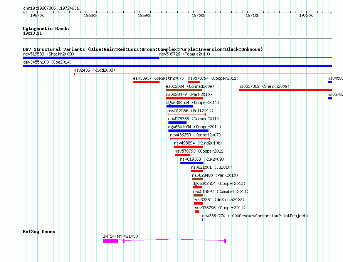
Task: Click the nsv436259 (Korbel2007) label
Action: tap(195, 135)
